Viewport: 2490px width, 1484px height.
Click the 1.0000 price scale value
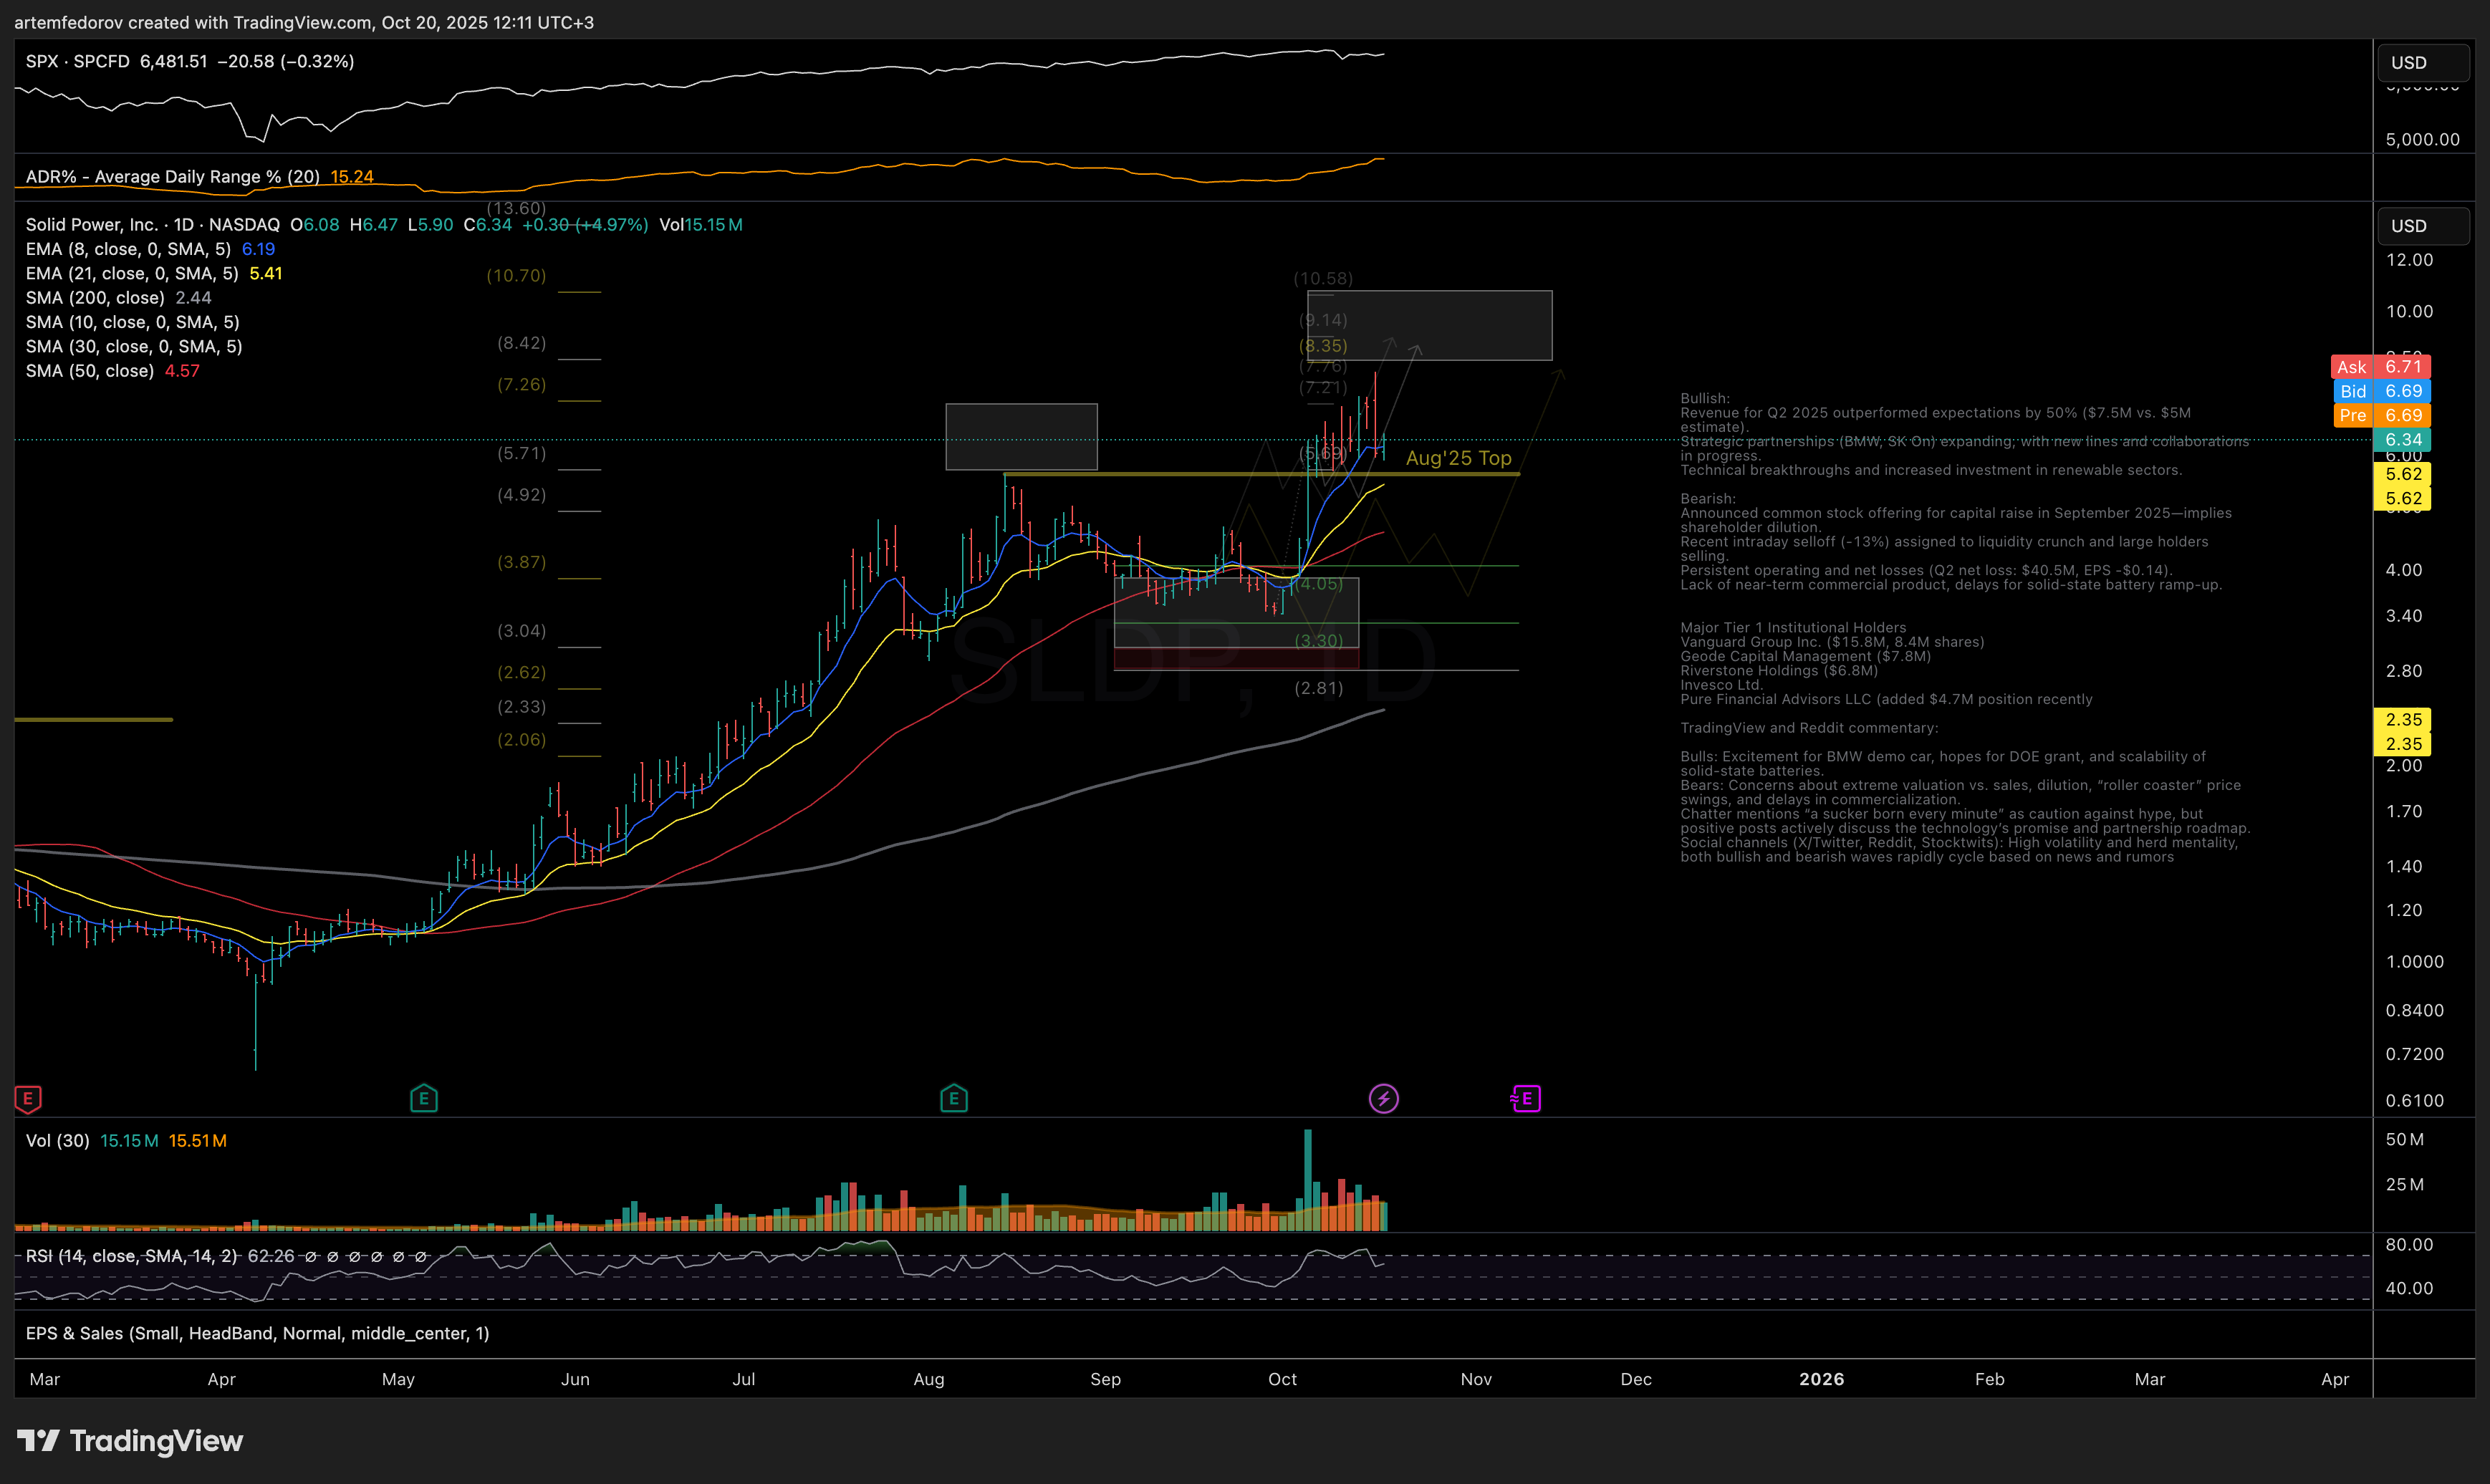2415,962
